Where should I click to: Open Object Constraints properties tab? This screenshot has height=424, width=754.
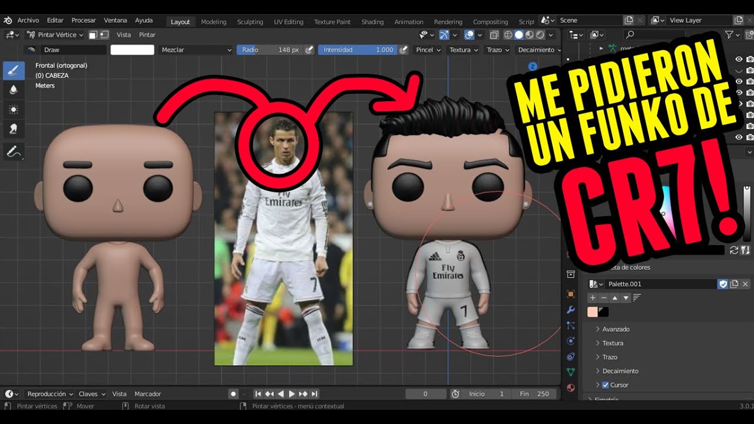point(570,356)
